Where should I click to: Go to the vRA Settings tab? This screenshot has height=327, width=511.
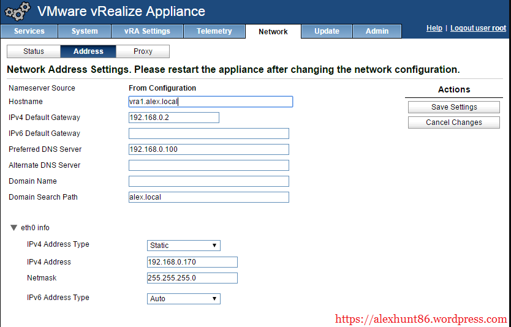tap(147, 31)
